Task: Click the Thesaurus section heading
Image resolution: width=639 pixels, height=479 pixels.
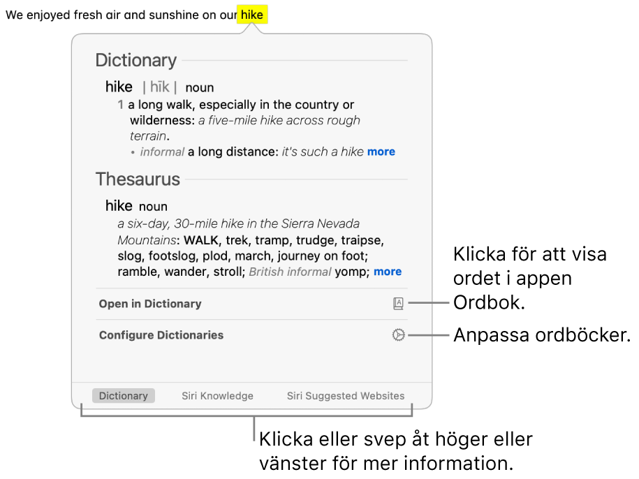Action: [138, 179]
